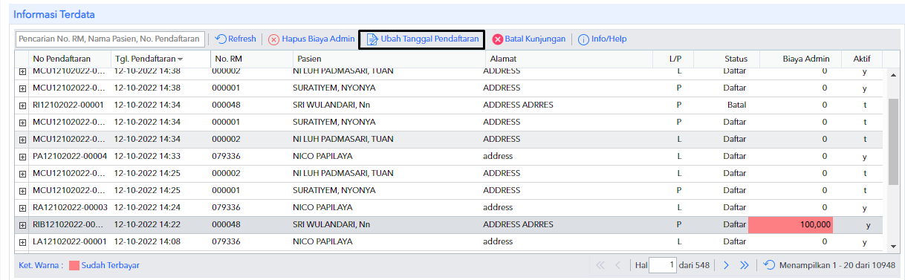
Task: Click No. RM 000048 in the RI12102022-00001 row
Action: (x=226, y=105)
